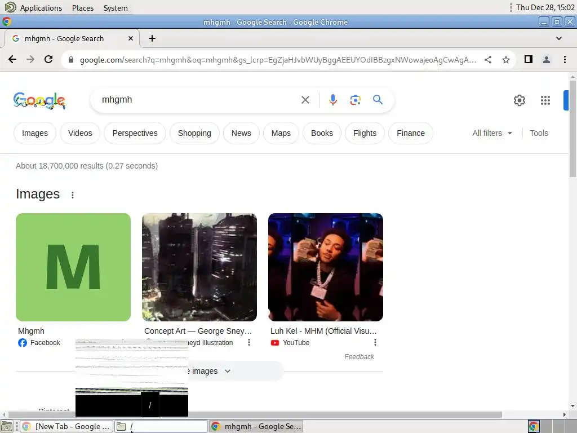Open Chrome profile menu
Screen dimensions: 577x433
pos(547,60)
